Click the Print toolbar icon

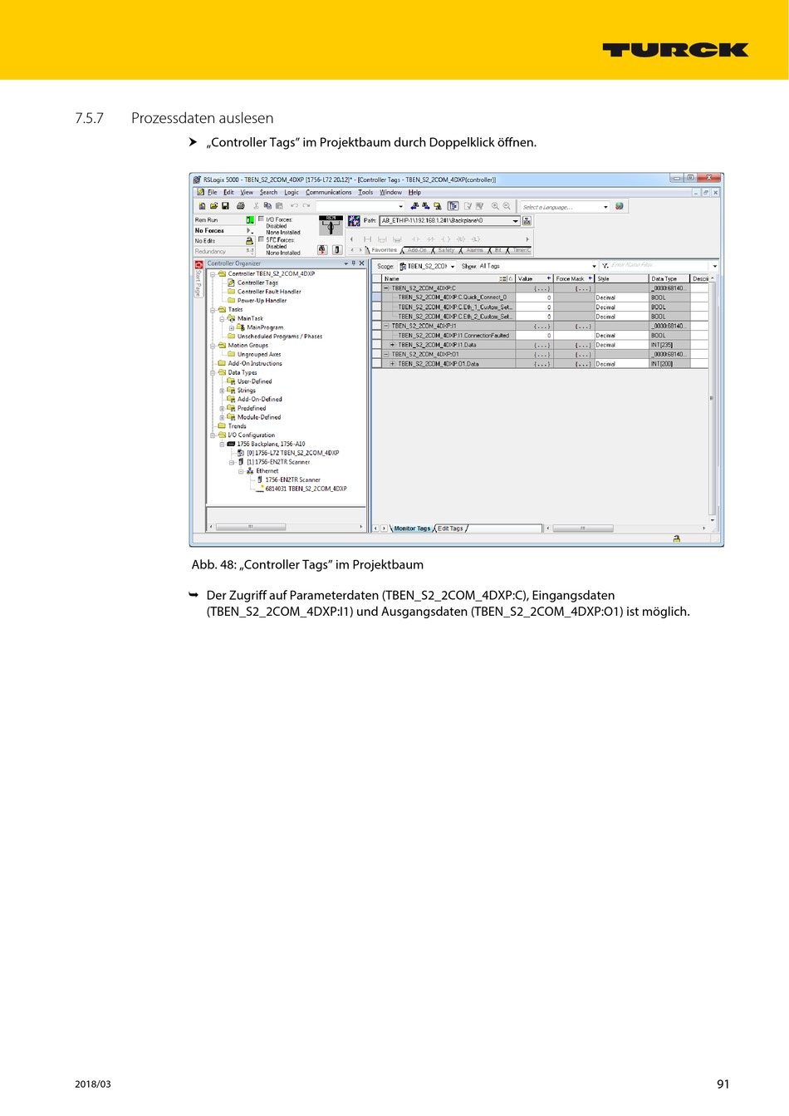241,206
